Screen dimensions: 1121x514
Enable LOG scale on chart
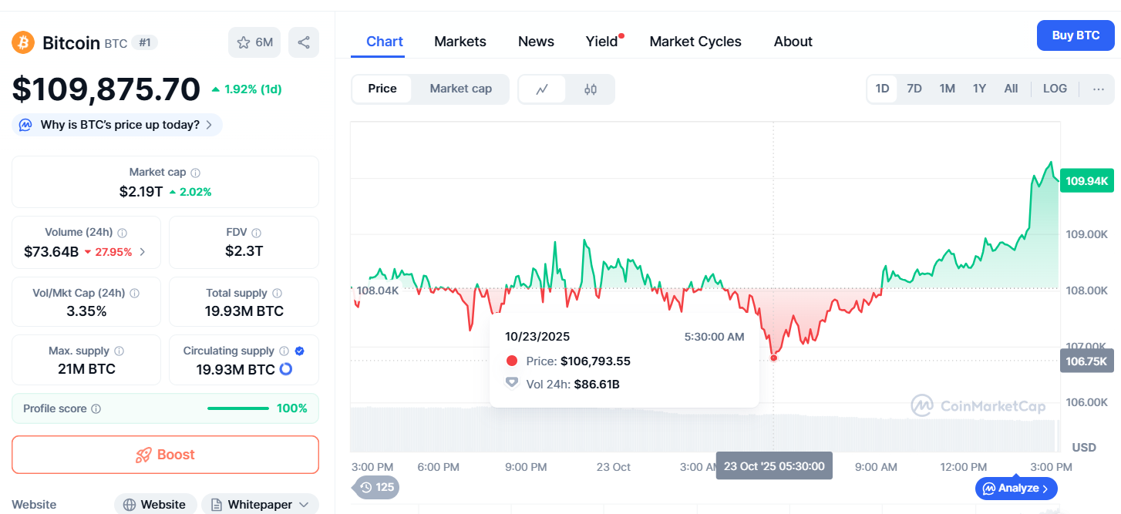pyautogui.click(x=1055, y=89)
